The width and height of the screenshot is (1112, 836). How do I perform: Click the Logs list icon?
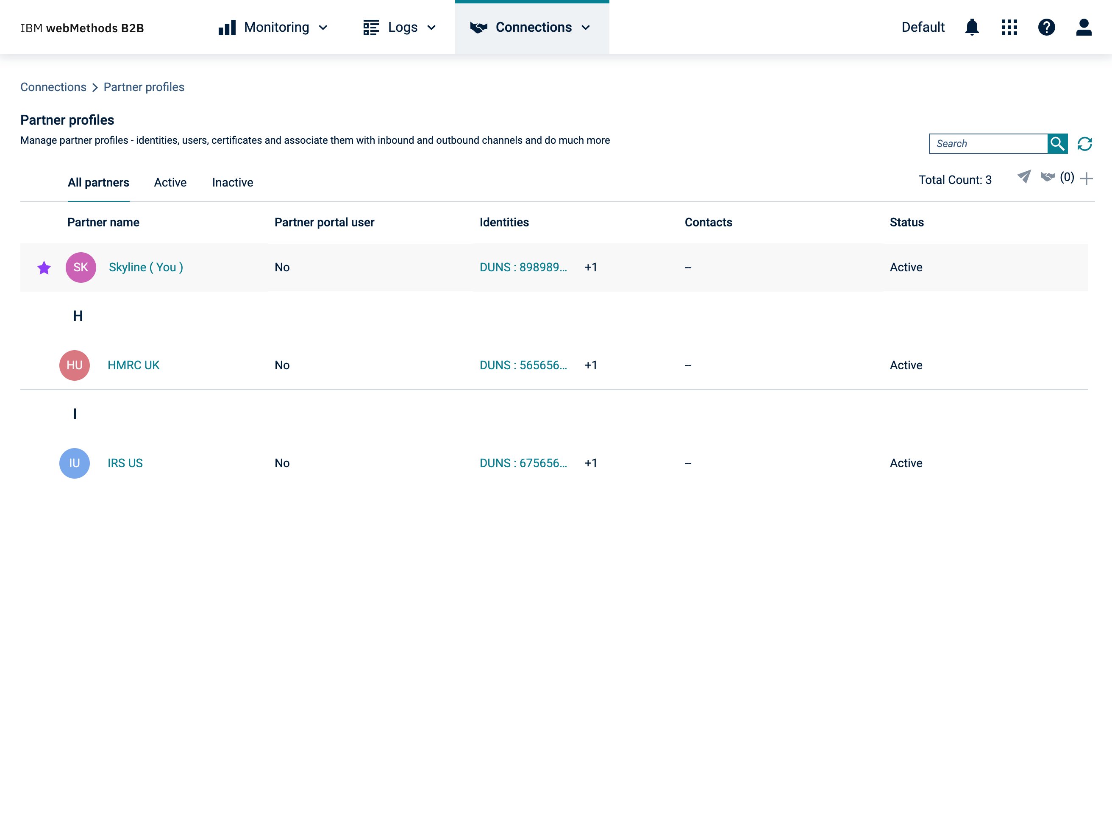pos(371,28)
